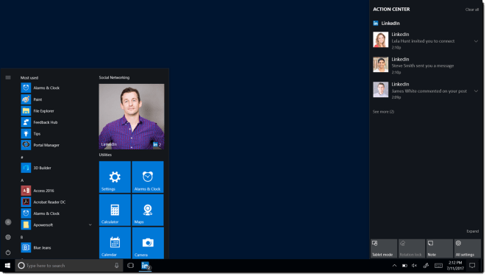Open the Maps tile

149,211
